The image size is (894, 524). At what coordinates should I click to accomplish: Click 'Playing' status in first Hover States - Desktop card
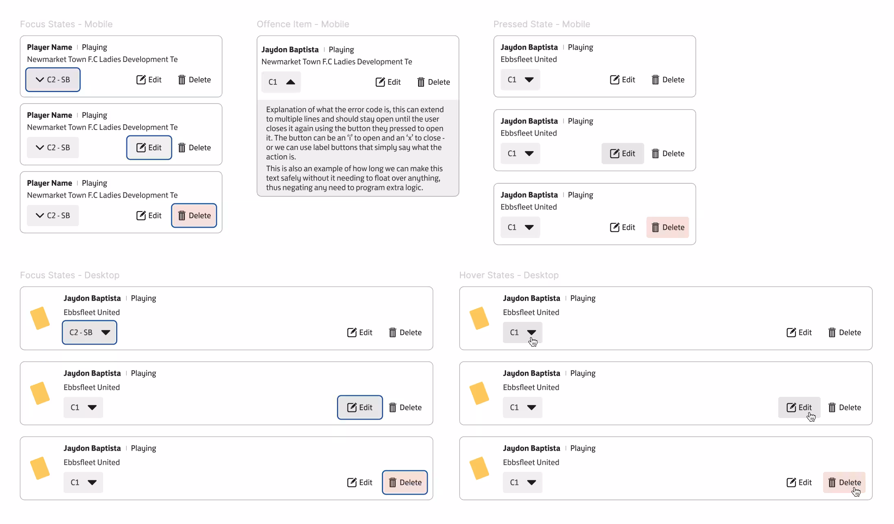583,298
